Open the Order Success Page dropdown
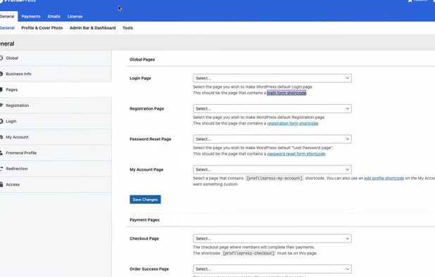 pyautogui.click(x=272, y=269)
